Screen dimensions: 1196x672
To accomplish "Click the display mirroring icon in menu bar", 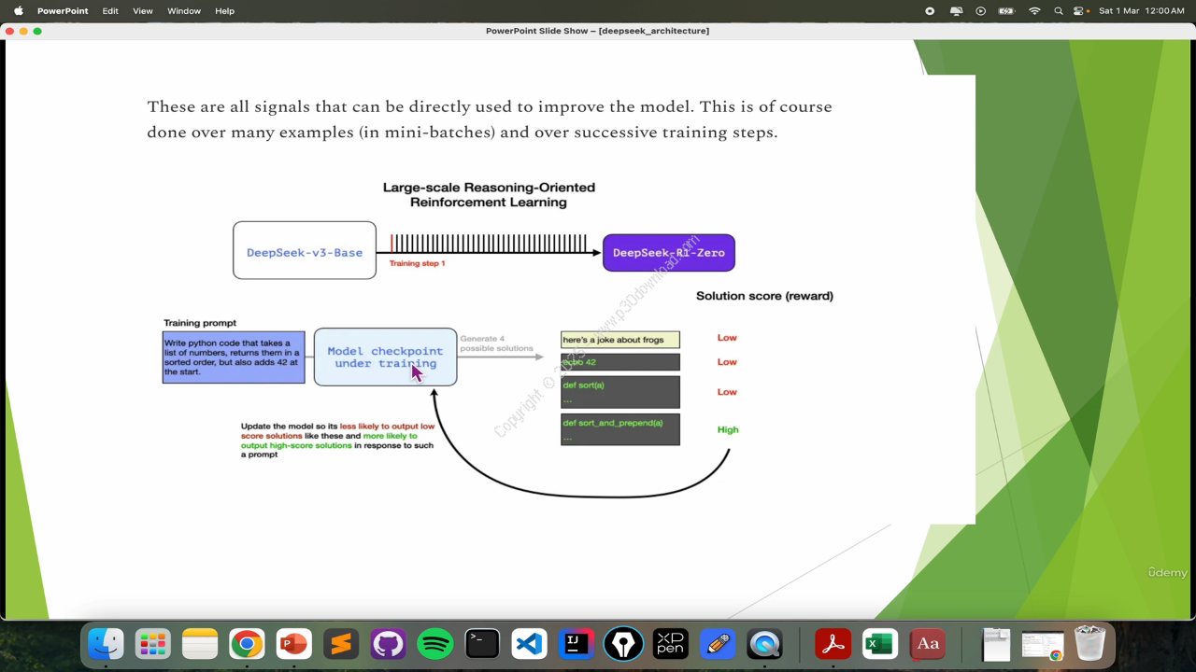I will point(956,11).
